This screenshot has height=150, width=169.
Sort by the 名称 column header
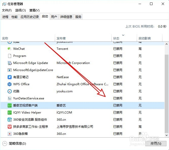[x=28, y=38]
